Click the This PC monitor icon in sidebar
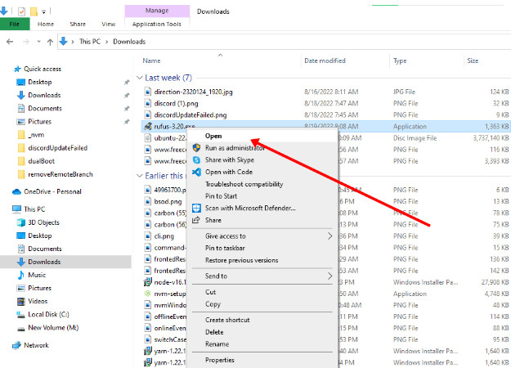This screenshot has height=368, width=511. click(16, 209)
